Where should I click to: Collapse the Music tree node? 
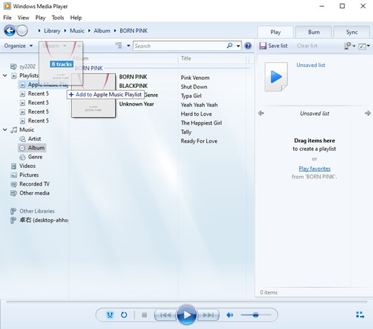point(5,129)
